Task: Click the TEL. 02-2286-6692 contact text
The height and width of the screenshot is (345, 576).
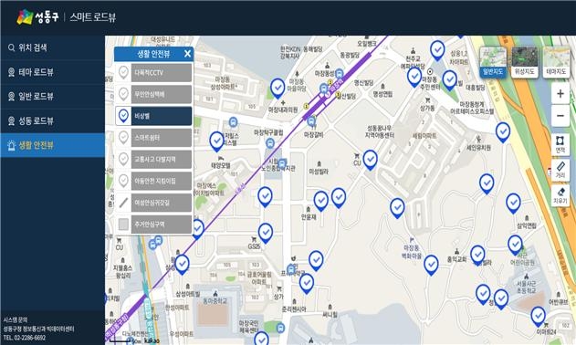Action: (x=25, y=338)
